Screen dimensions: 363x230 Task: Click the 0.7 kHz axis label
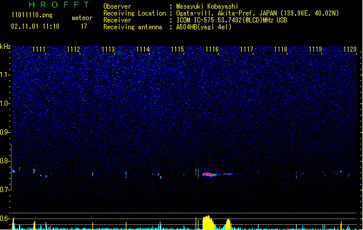point(5,190)
